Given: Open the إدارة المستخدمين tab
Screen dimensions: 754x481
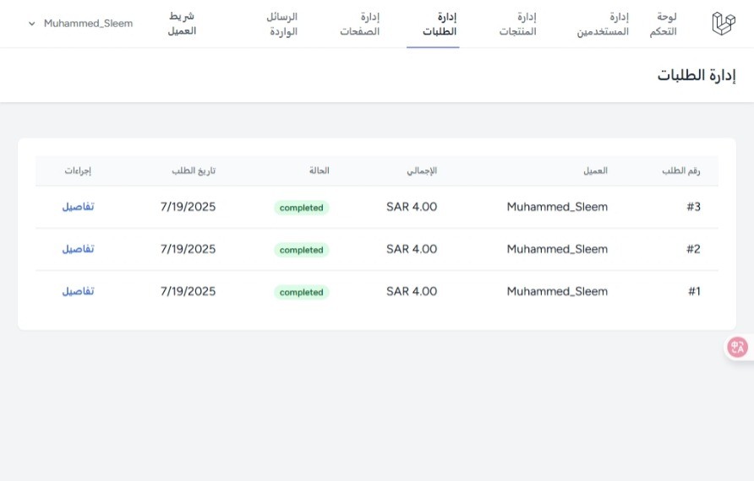Looking at the screenshot, I should click(603, 24).
